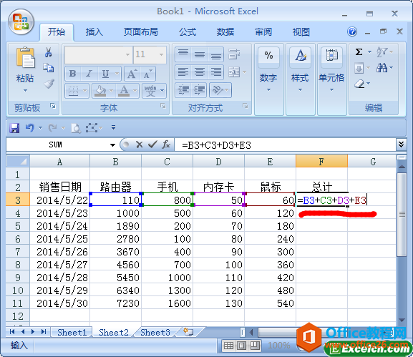Click the Clear eraser icon
The width and height of the screenshot is (413, 357).
click(359, 84)
